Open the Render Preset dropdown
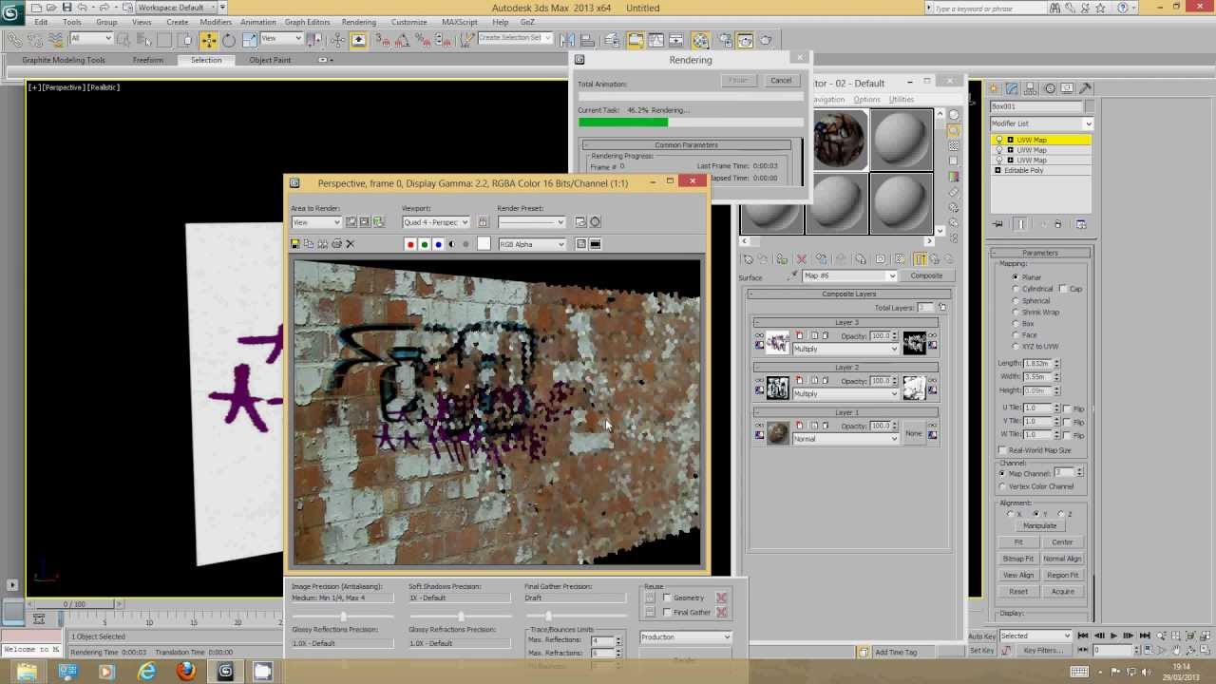The height and width of the screenshot is (684, 1216). (x=531, y=222)
